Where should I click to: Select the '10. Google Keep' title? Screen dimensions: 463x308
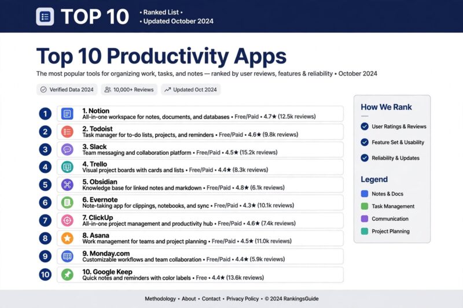pos(107,272)
